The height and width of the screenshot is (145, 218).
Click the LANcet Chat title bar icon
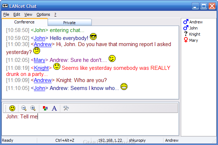[5, 6]
